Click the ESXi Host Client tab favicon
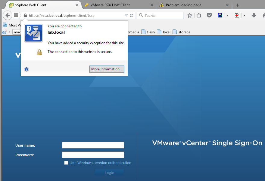Image resolution: width=265 pixels, height=181 pixels. pos(86,5)
